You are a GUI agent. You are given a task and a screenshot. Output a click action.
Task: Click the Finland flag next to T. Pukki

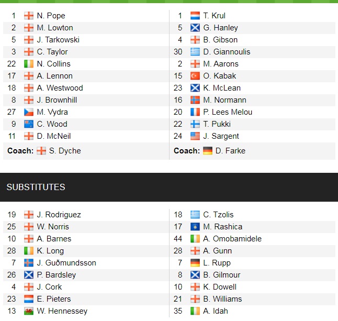(x=195, y=124)
